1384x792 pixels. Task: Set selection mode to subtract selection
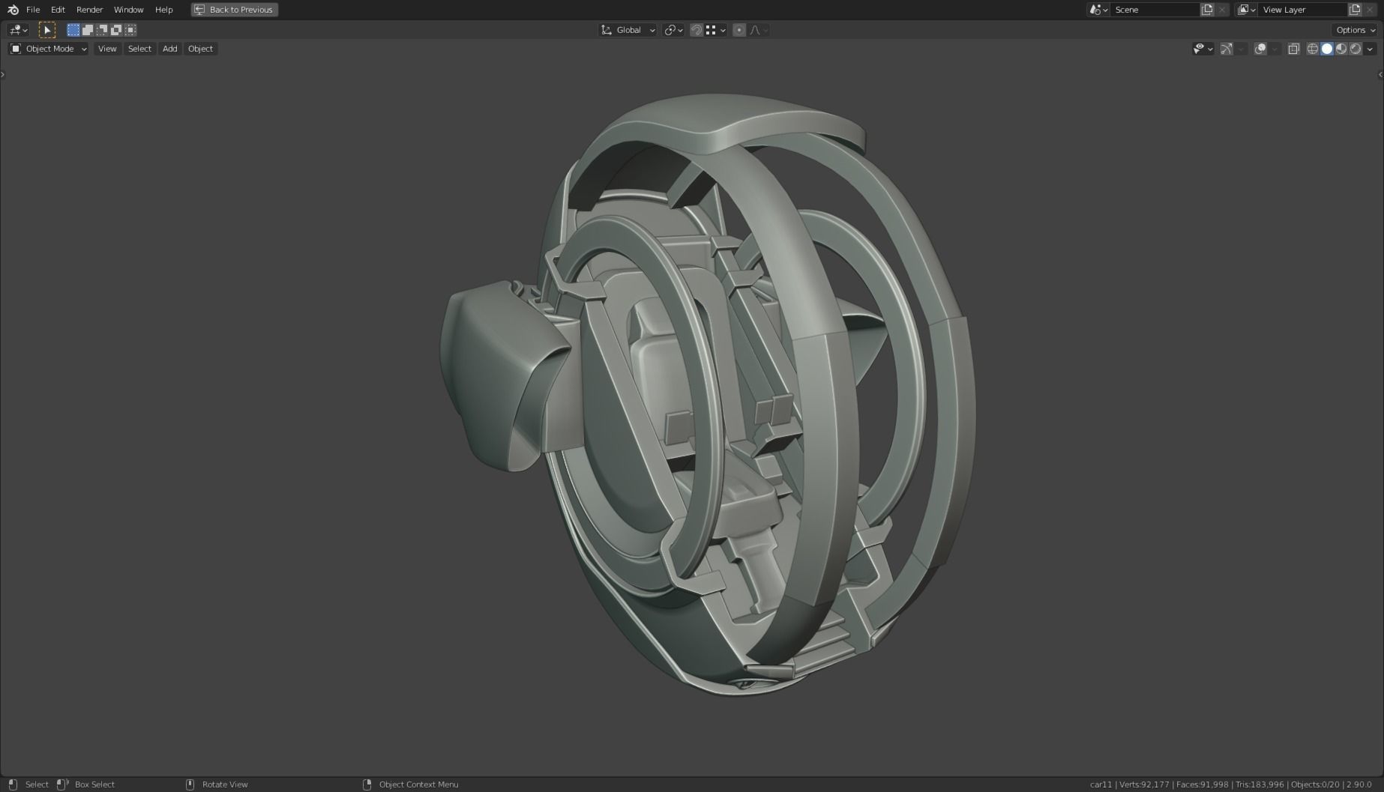point(102,30)
